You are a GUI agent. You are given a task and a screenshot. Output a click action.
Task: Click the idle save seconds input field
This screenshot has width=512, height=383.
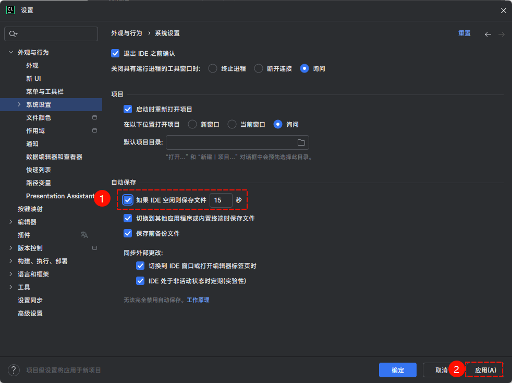221,200
